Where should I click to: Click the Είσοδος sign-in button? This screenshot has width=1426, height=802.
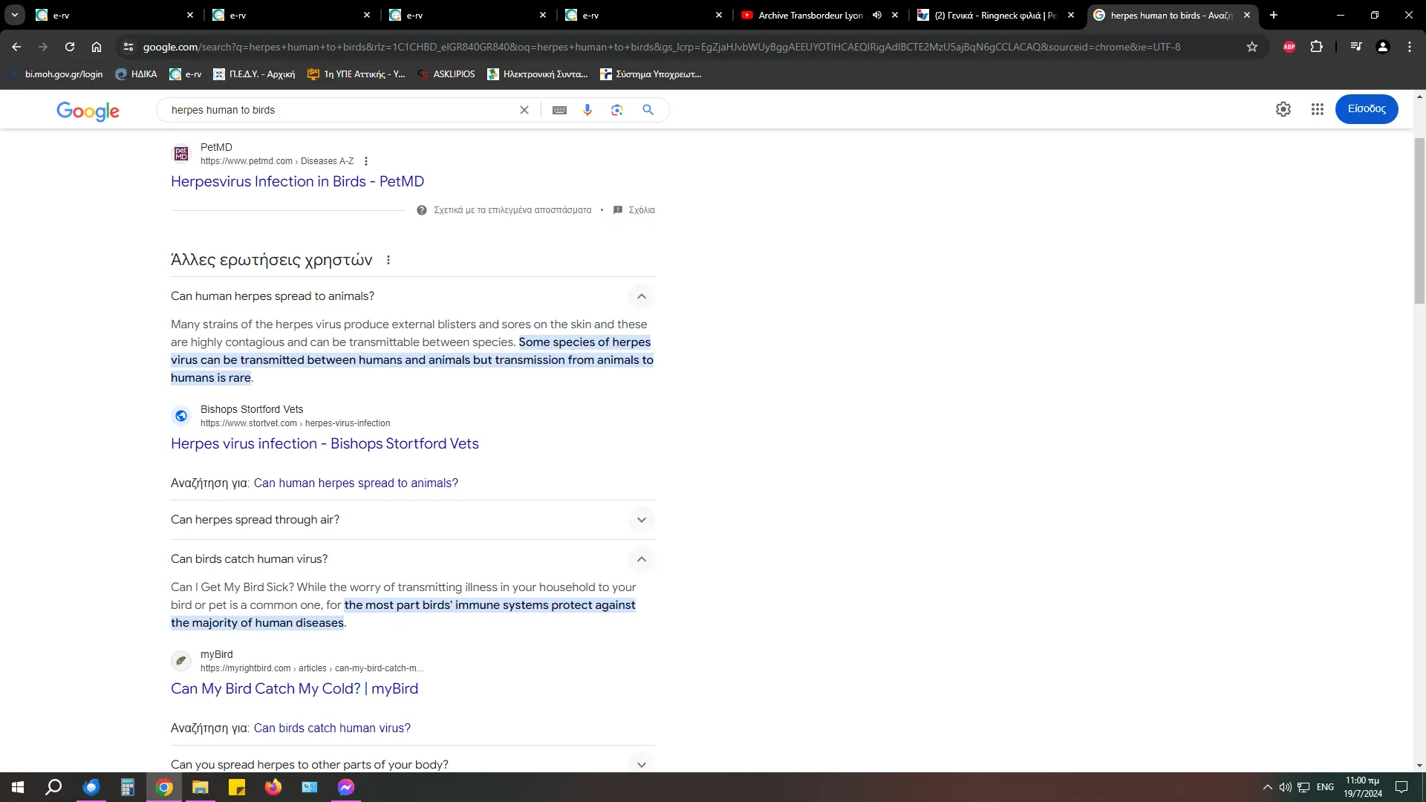coord(1367,109)
